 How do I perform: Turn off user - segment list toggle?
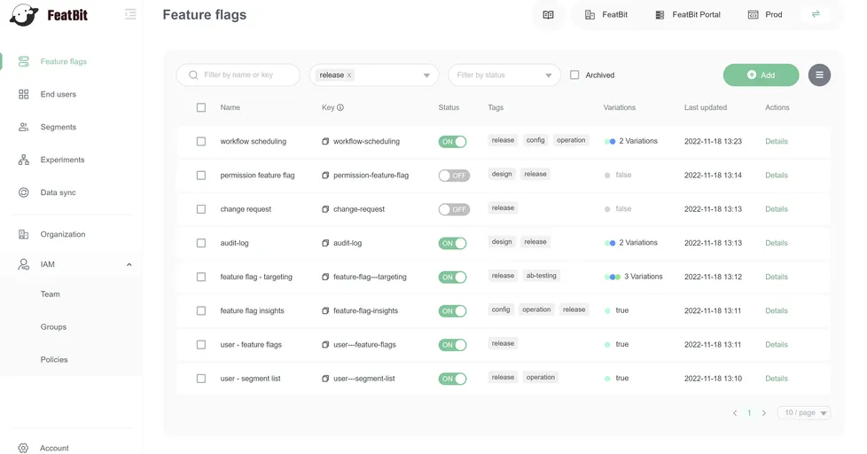[452, 379]
